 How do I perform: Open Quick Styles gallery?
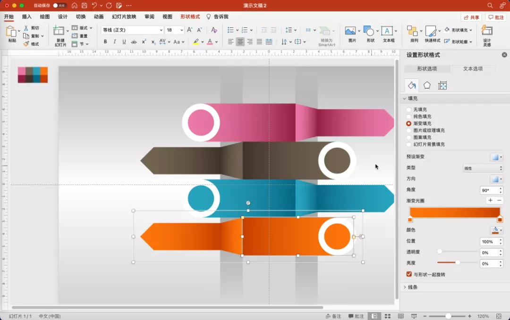431,31
